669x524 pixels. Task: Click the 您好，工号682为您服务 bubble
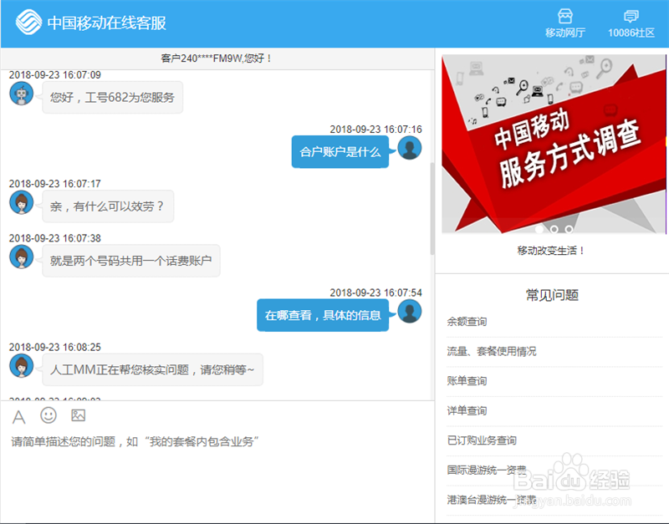click(x=112, y=97)
